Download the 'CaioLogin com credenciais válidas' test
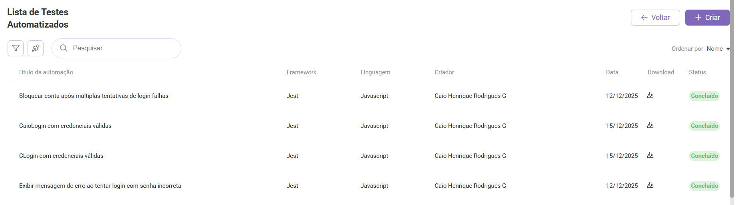Screen dimensions: 736x205 tap(650, 125)
